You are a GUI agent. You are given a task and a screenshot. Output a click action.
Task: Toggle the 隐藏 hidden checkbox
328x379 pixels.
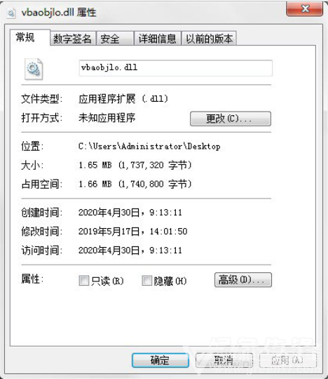146,281
